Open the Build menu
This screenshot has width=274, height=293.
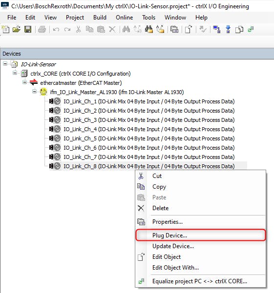coord(100,18)
